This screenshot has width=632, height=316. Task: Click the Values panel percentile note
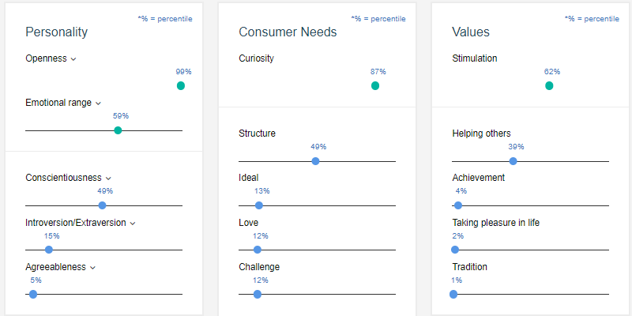(x=591, y=17)
